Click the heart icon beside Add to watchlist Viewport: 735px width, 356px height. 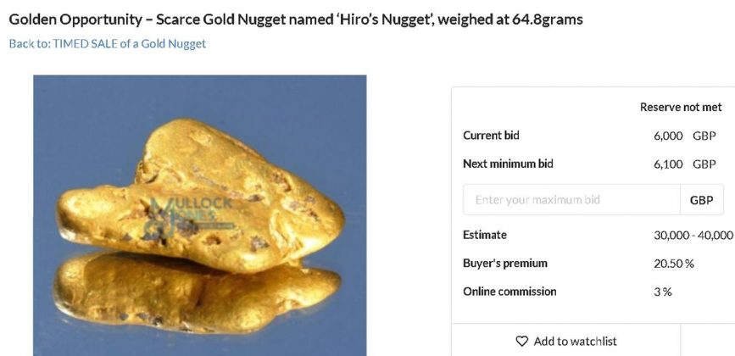pos(521,342)
